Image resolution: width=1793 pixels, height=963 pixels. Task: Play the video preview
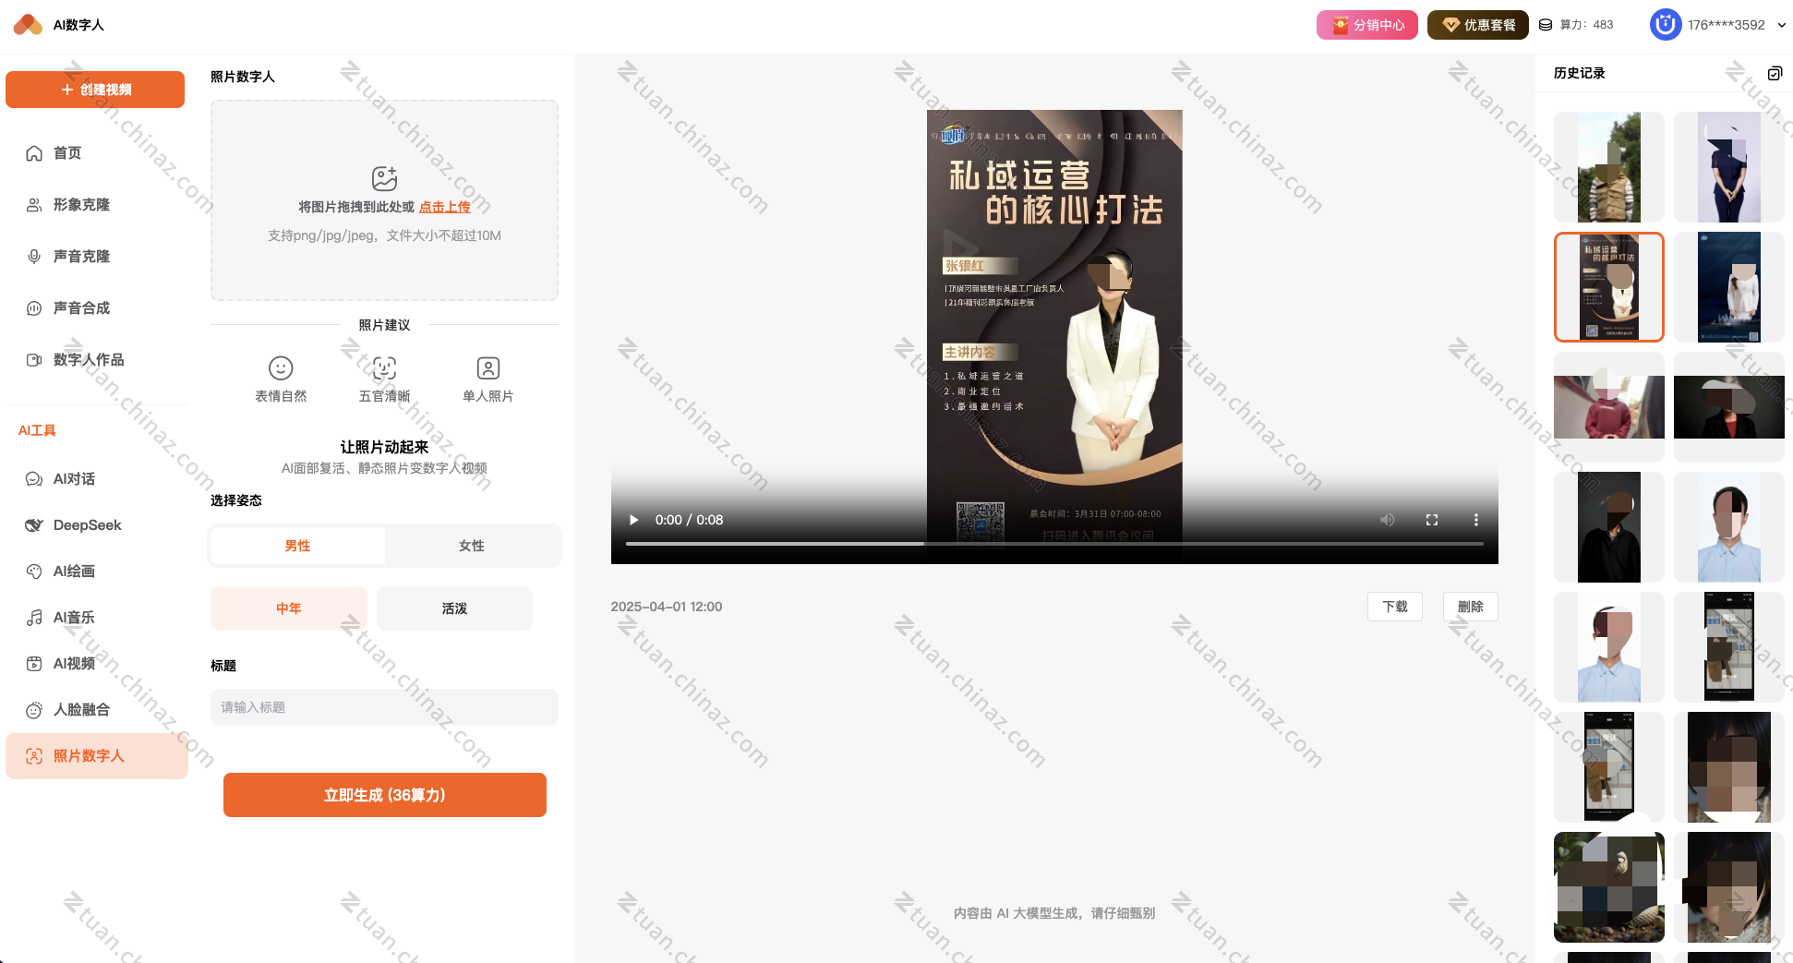(633, 520)
